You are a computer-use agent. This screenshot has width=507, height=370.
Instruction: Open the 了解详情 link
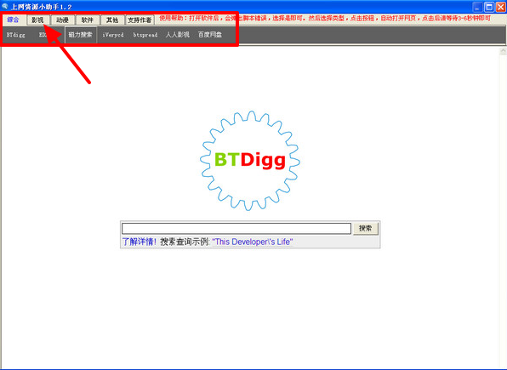point(139,242)
